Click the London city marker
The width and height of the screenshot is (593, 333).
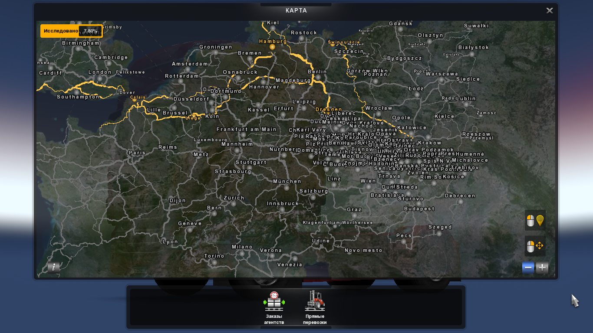tap(100, 79)
